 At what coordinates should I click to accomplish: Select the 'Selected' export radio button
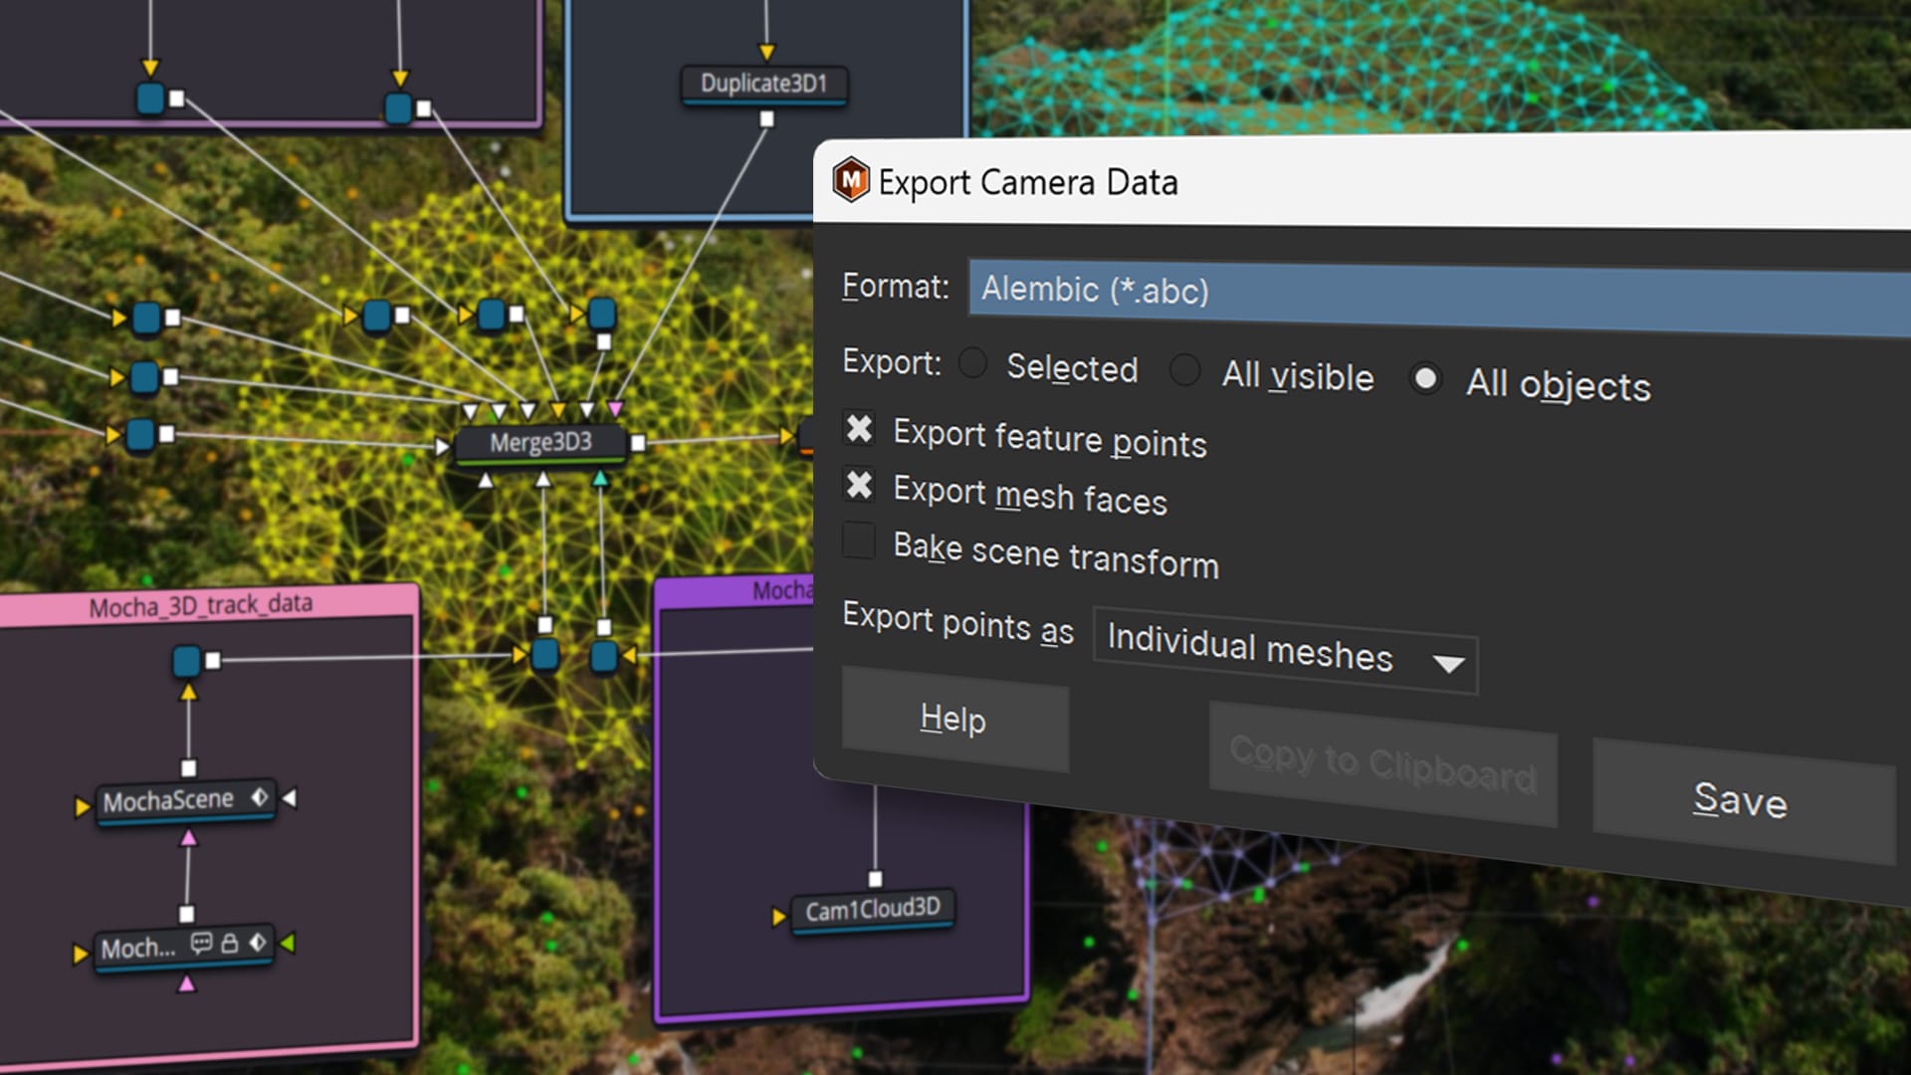pyautogui.click(x=972, y=363)
